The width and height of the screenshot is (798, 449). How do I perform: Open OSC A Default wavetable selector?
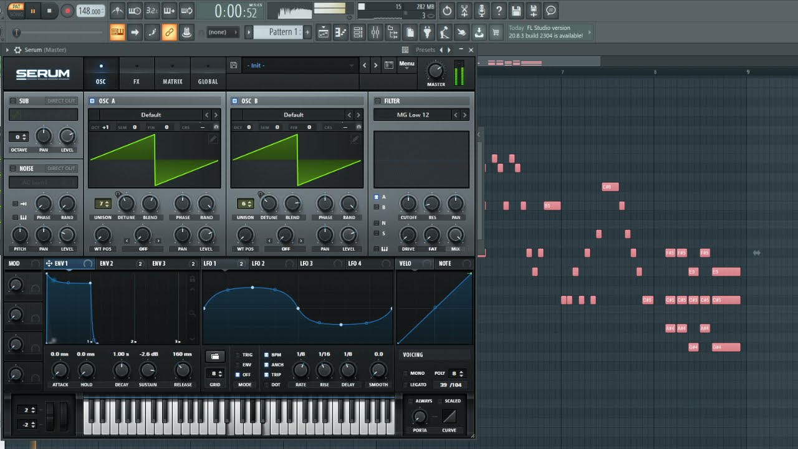(x=150, y=115)
